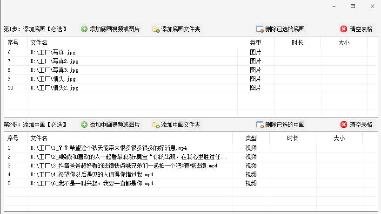Viewport: 381px width, 214px height.
Task: Click 视频 type cell of row 1
Action: [x=251, y=148]
